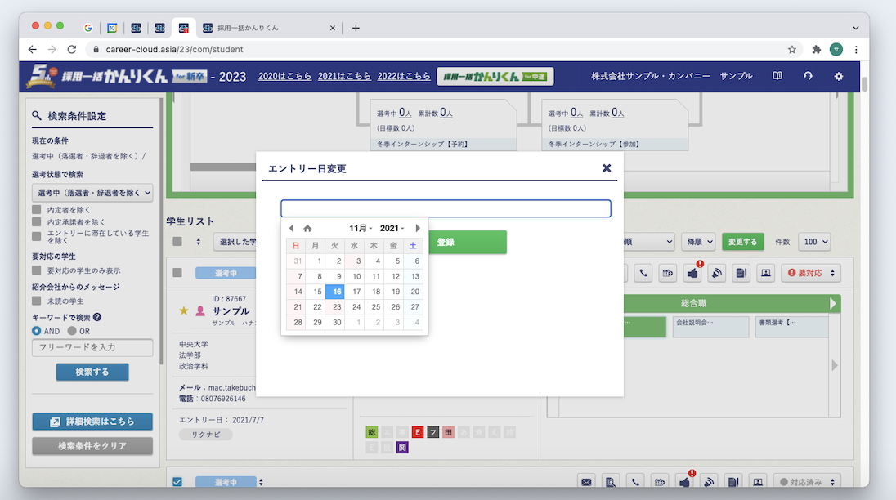Open the memo document icon

point(741,272)
